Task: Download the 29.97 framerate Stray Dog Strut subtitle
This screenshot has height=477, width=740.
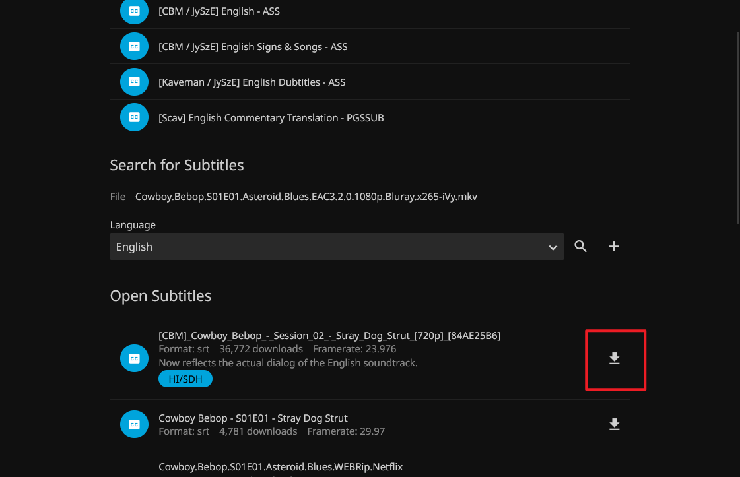Action: pos(615,424)
